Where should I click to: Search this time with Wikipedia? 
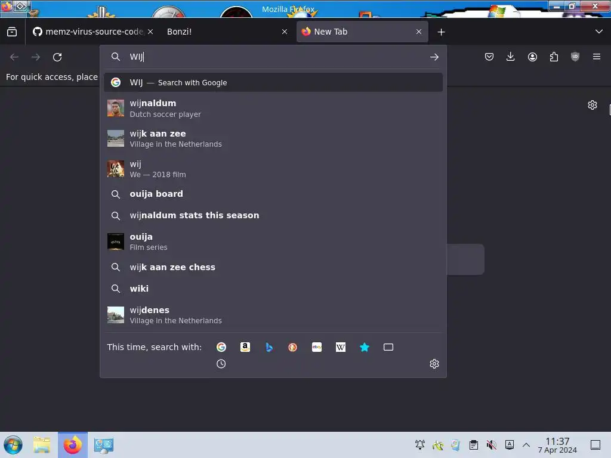[341, 347]
